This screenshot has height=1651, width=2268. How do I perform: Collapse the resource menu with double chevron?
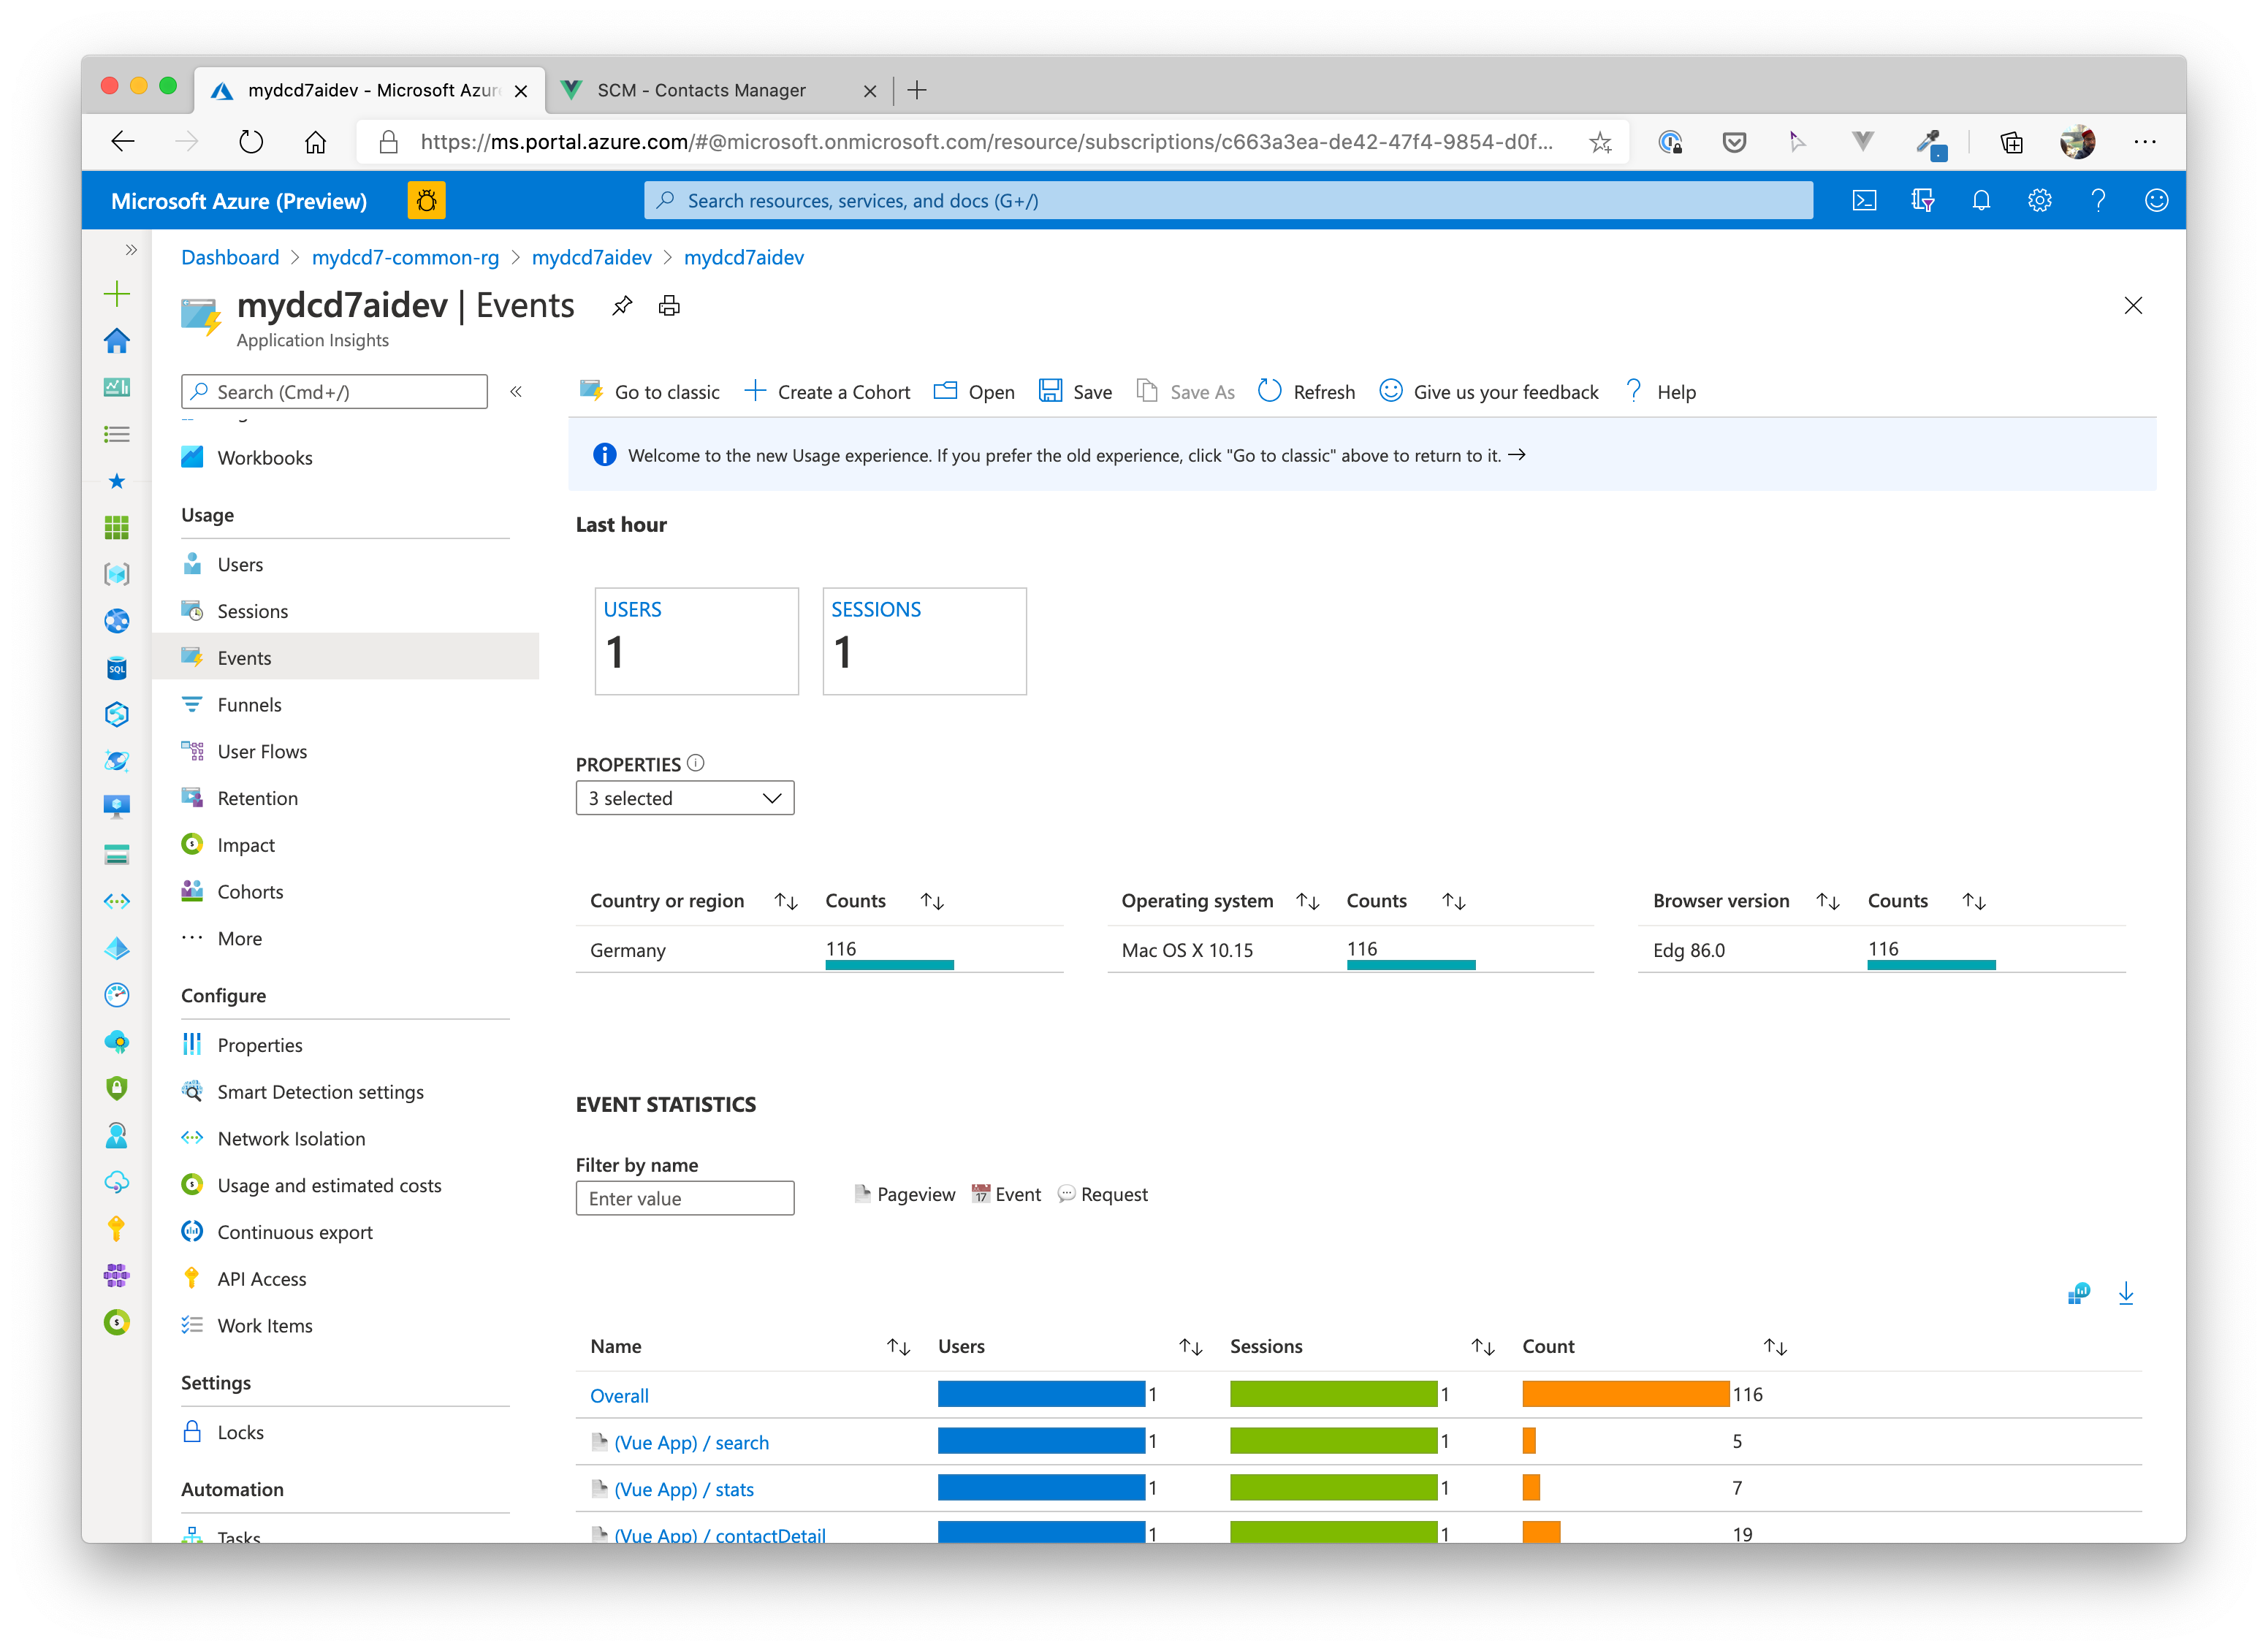click(516, 392)
